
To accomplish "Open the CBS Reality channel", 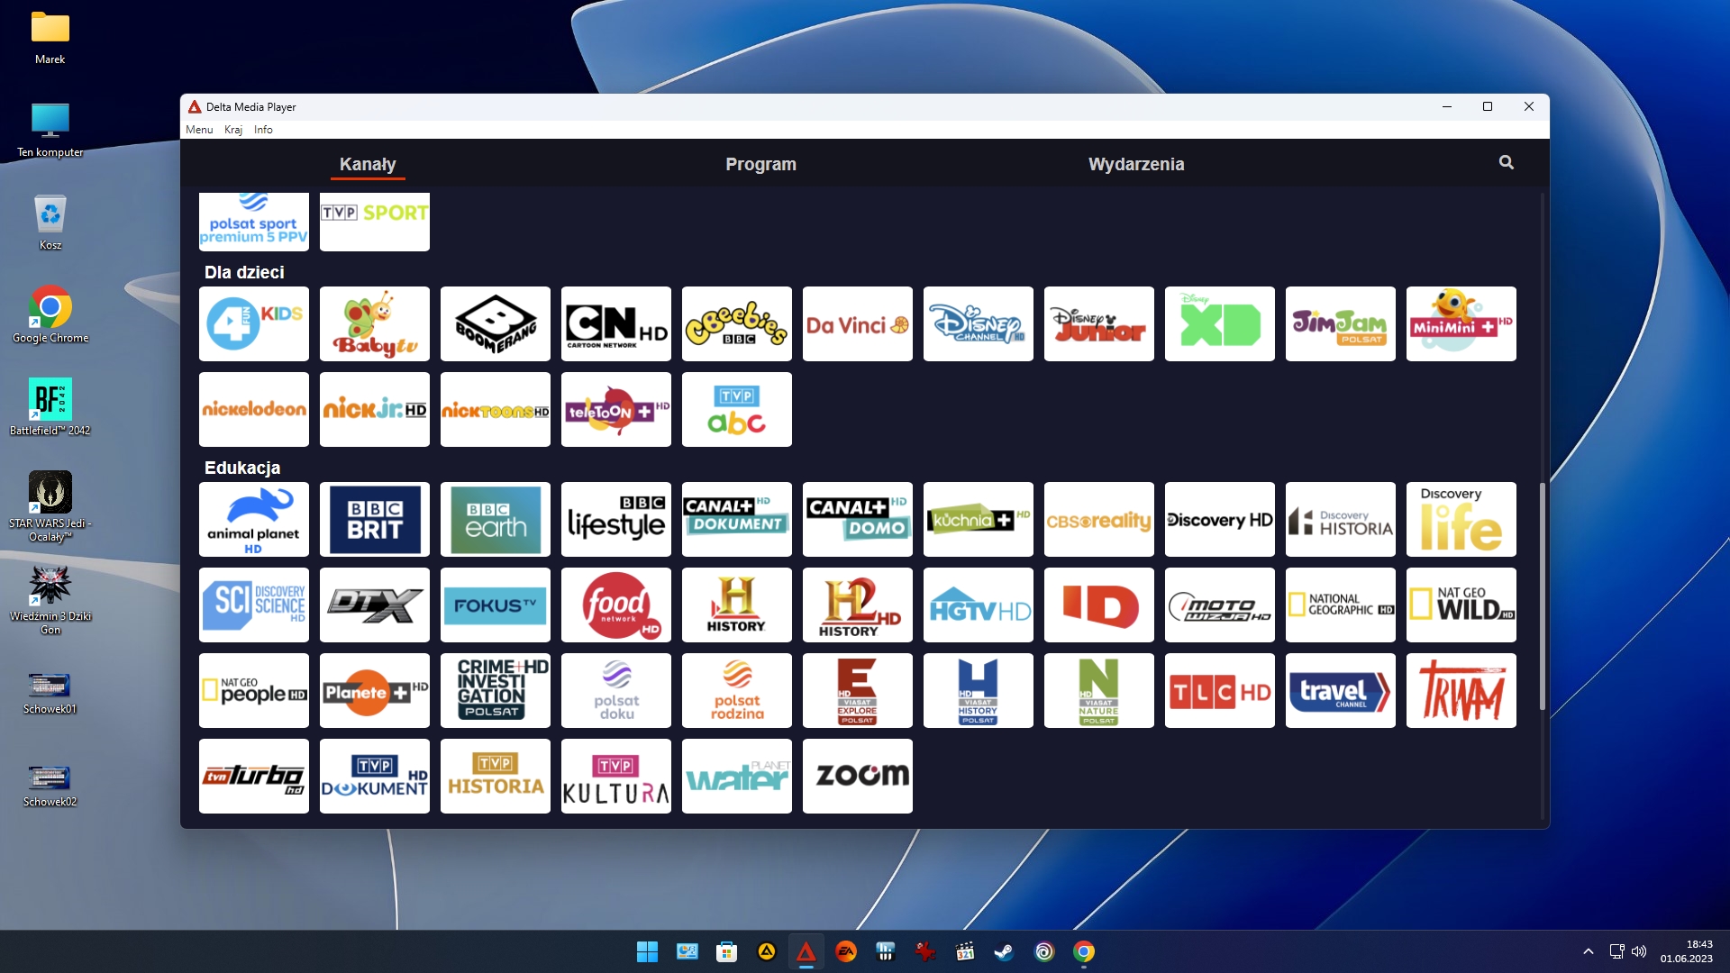I will click(x=1099, y=520).
